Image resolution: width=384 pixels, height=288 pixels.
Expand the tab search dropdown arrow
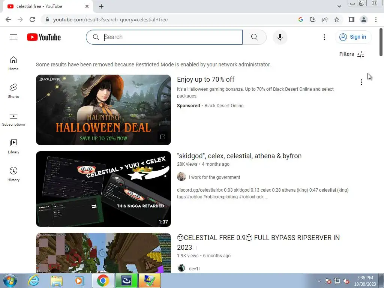pos(339,6)
